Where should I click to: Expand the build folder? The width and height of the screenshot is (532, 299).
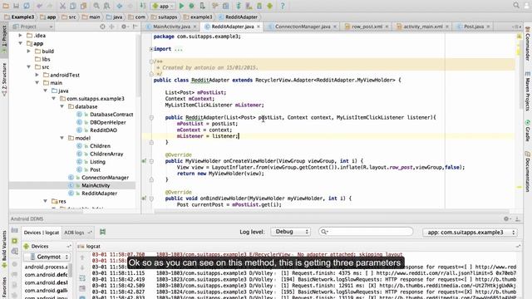29,51
